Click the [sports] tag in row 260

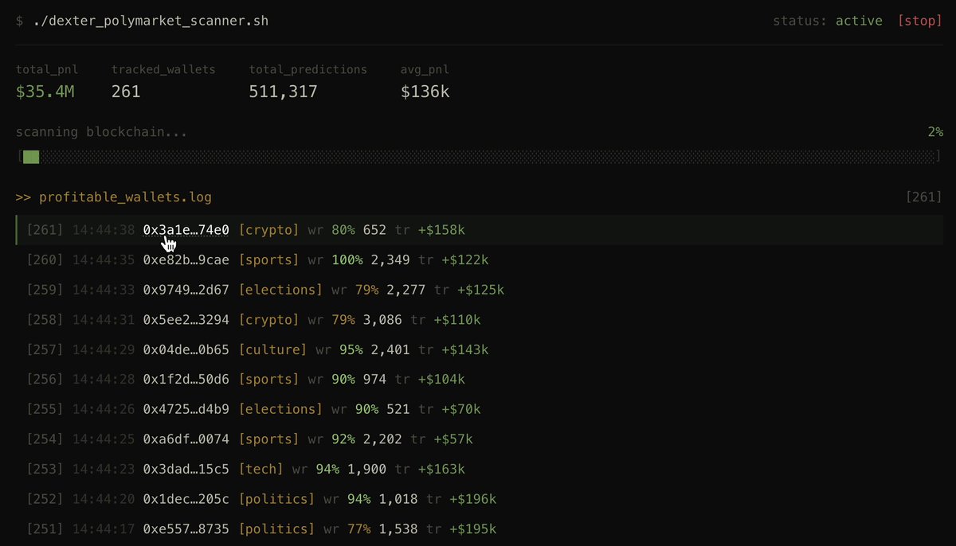(x=268, y=259)
